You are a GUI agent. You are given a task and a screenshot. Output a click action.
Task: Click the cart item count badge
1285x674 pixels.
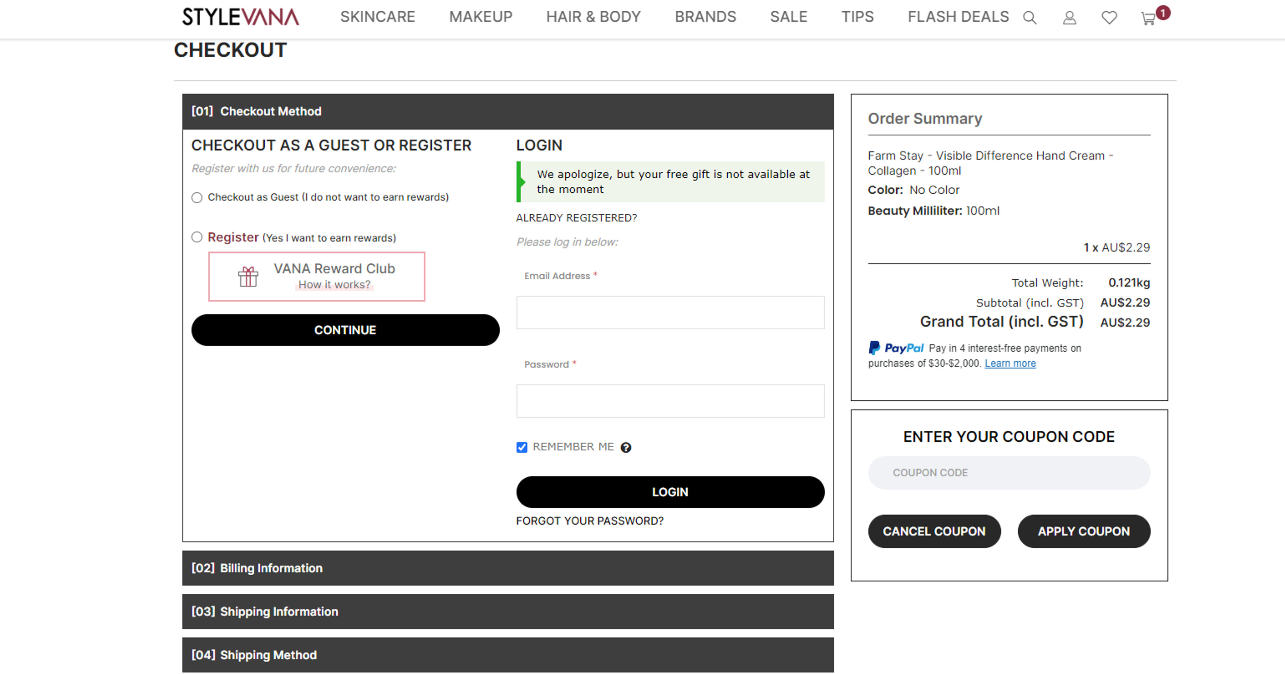tap(1163, 13)
